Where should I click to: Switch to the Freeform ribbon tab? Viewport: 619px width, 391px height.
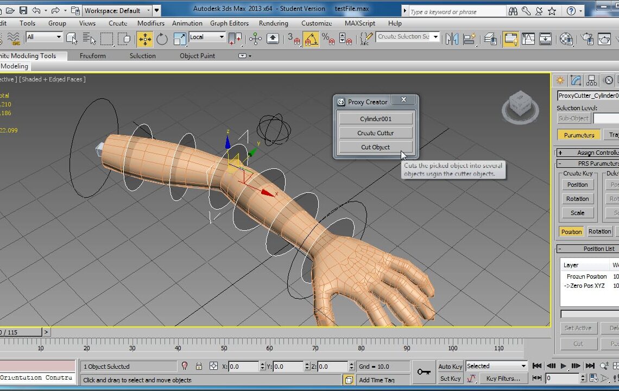(92, 55)
